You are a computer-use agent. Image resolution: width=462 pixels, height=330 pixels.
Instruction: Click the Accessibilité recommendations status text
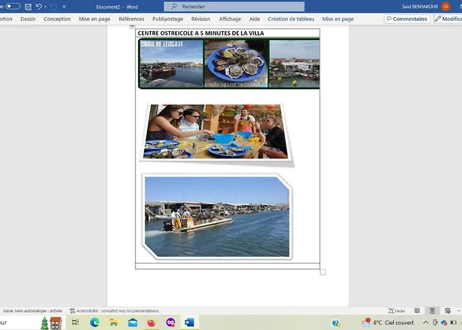pyautogui.click(x=117, y=311)
